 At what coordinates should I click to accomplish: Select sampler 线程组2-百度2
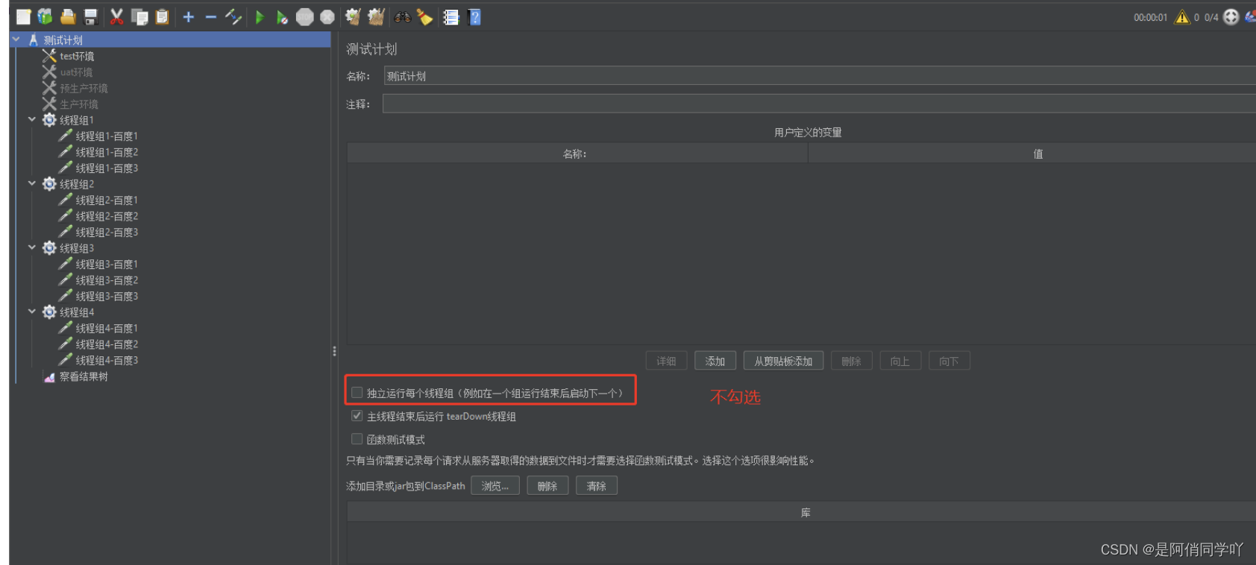coord(107,216)
